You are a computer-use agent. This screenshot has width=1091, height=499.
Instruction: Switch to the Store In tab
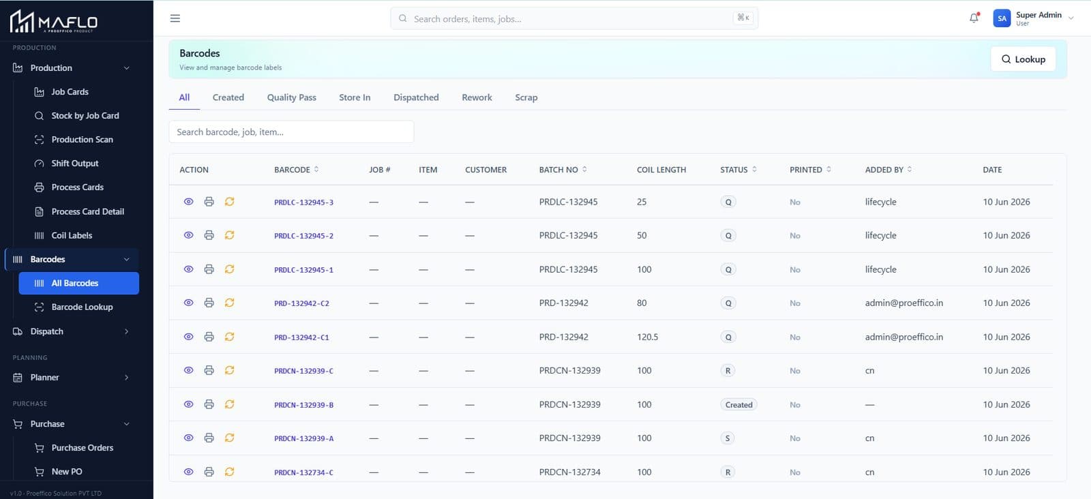point(355,97)
